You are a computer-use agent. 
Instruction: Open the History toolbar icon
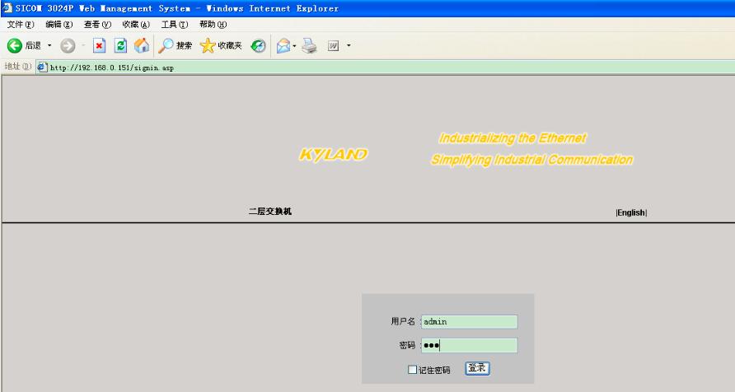pos(258,45)
